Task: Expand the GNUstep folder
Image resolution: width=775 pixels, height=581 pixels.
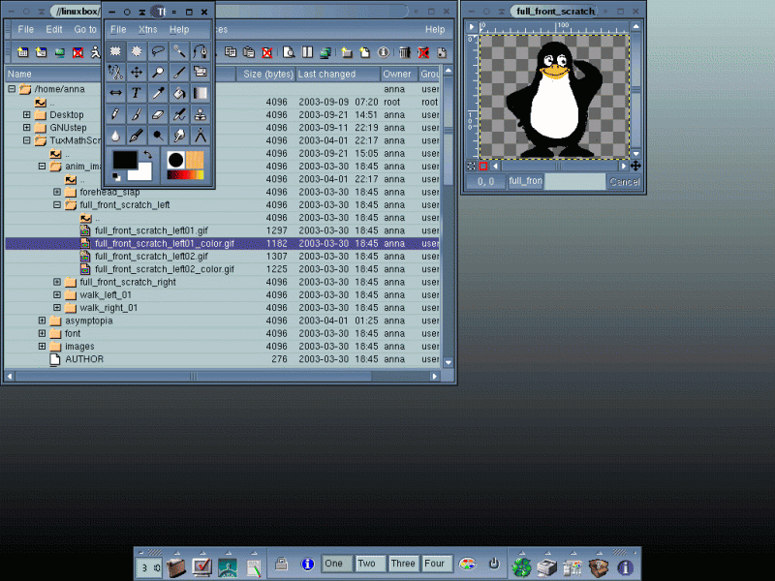Action: [27, 128]
